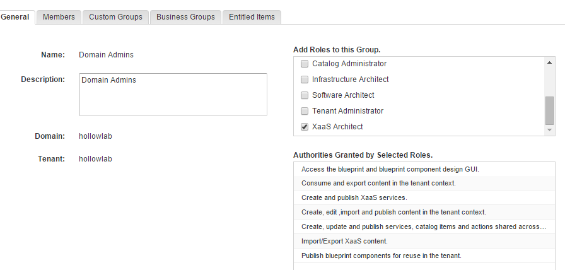Enable the Catalog Administrator role checkbox
The height and width of the screenshot is (270, 565).
[305, 64]
